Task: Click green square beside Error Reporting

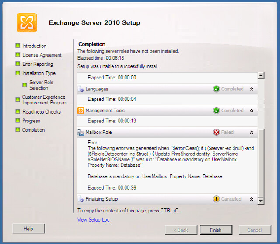Action: point(17,64)
